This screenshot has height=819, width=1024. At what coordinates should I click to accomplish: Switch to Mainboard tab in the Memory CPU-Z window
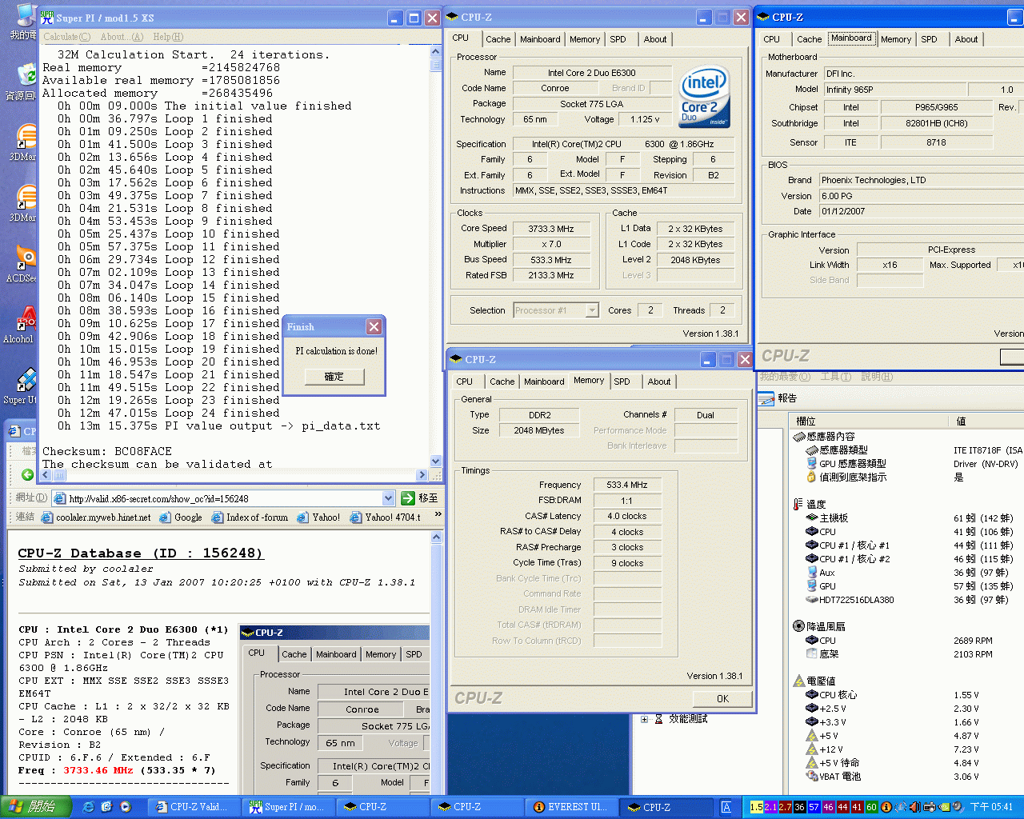[544, 382]
